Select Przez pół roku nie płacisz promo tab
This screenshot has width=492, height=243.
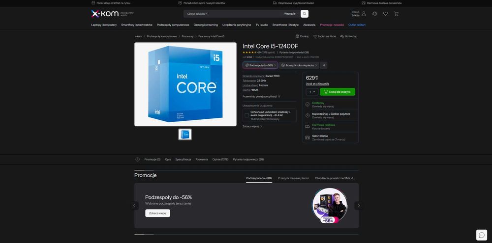pos(293,178)
